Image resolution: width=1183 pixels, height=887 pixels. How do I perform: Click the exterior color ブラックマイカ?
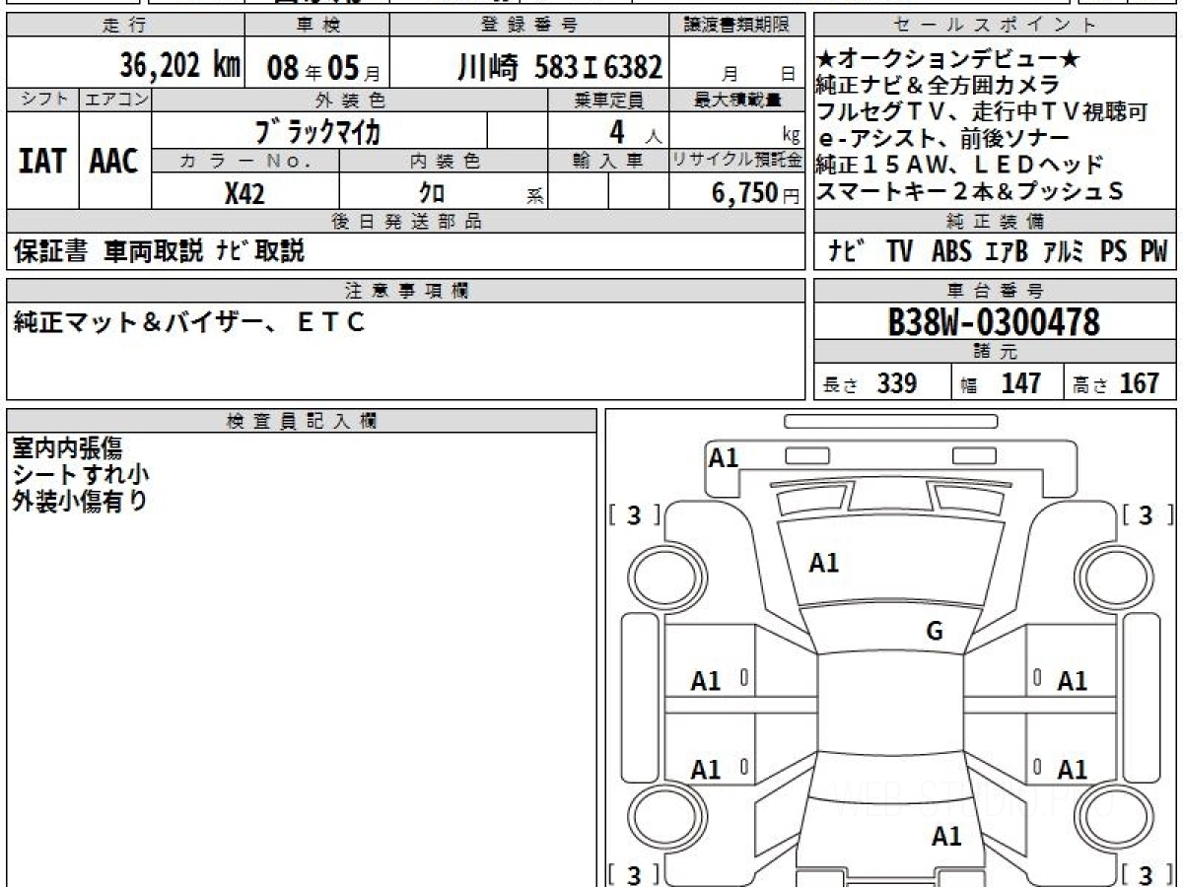(317, 130)
